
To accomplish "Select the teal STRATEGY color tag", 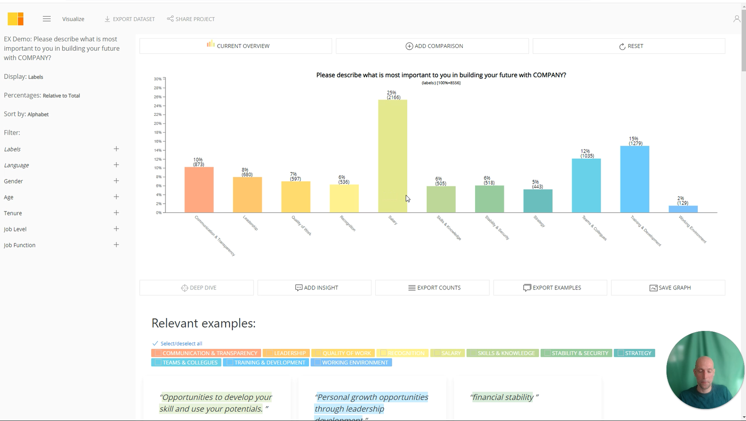I will [634, 353].
